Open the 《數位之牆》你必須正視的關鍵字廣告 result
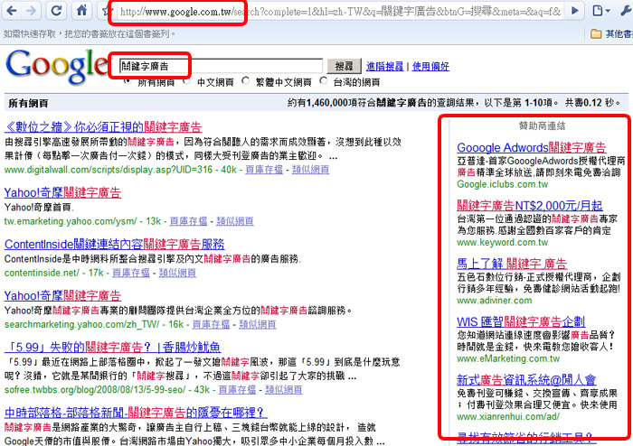 103,127
